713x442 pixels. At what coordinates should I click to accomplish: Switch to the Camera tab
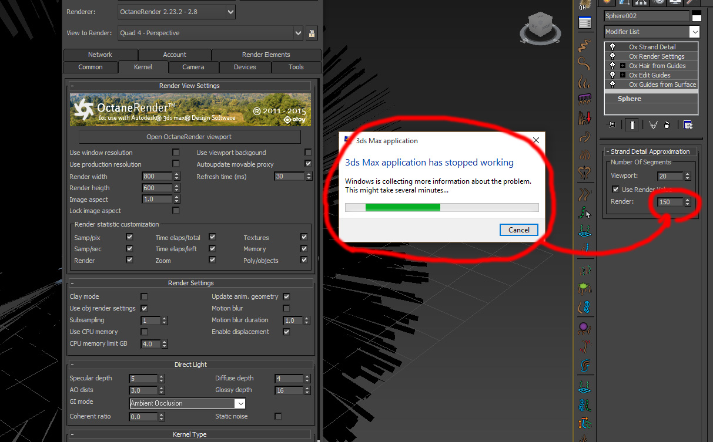pyautogui.click(x=193, y=67)
